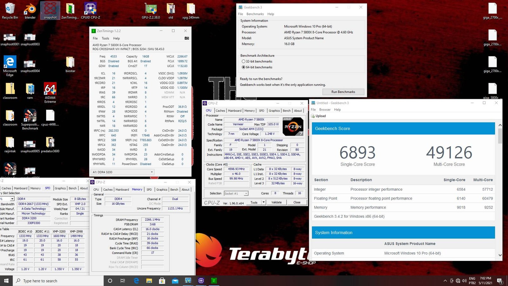Open the blender desktop shortcut
Viewport: 508px width, 286px height.
(x=30, y=11)
